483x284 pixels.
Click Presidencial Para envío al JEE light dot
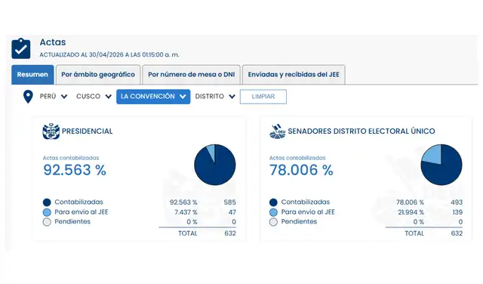tap(47, 212)
